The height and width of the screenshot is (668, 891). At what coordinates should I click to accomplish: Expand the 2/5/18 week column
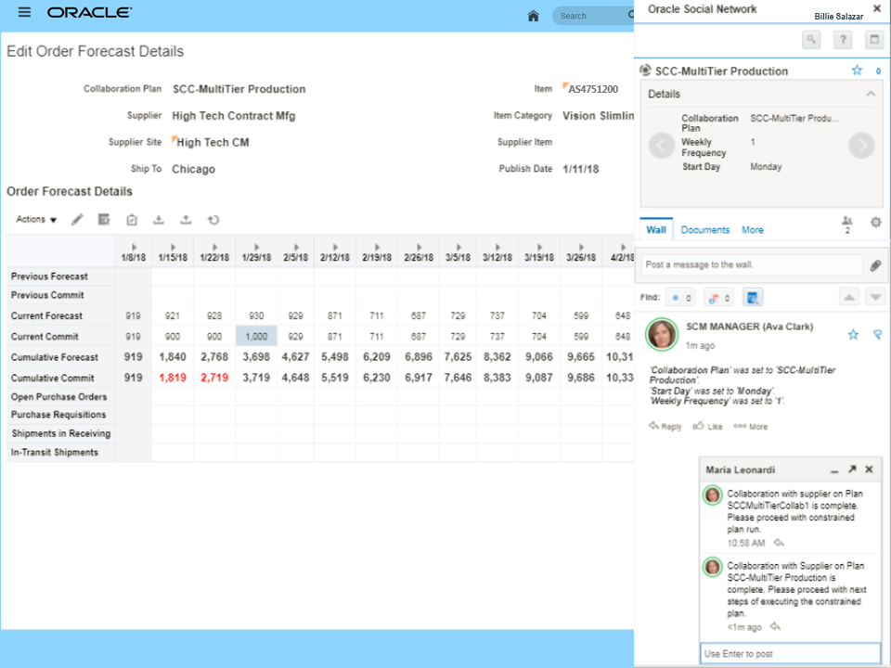pyautogui.click(x=296, y=247)
